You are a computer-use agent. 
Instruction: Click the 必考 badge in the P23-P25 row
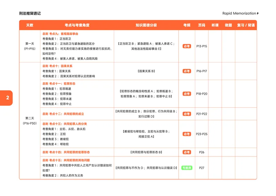[187, 134]
